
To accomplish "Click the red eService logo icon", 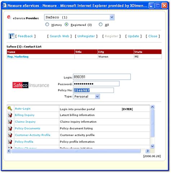I will click(9, 17).
